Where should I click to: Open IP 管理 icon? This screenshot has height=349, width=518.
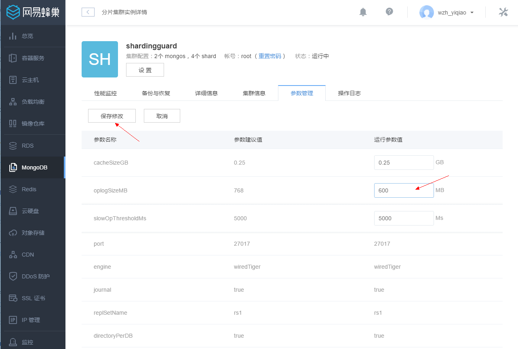(13, 320)
